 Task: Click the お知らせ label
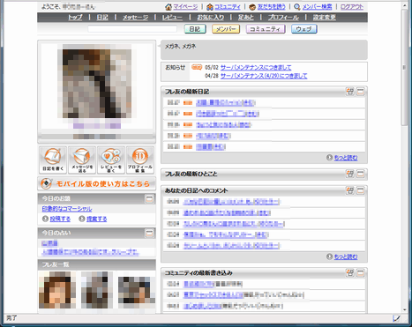[176, 67]
